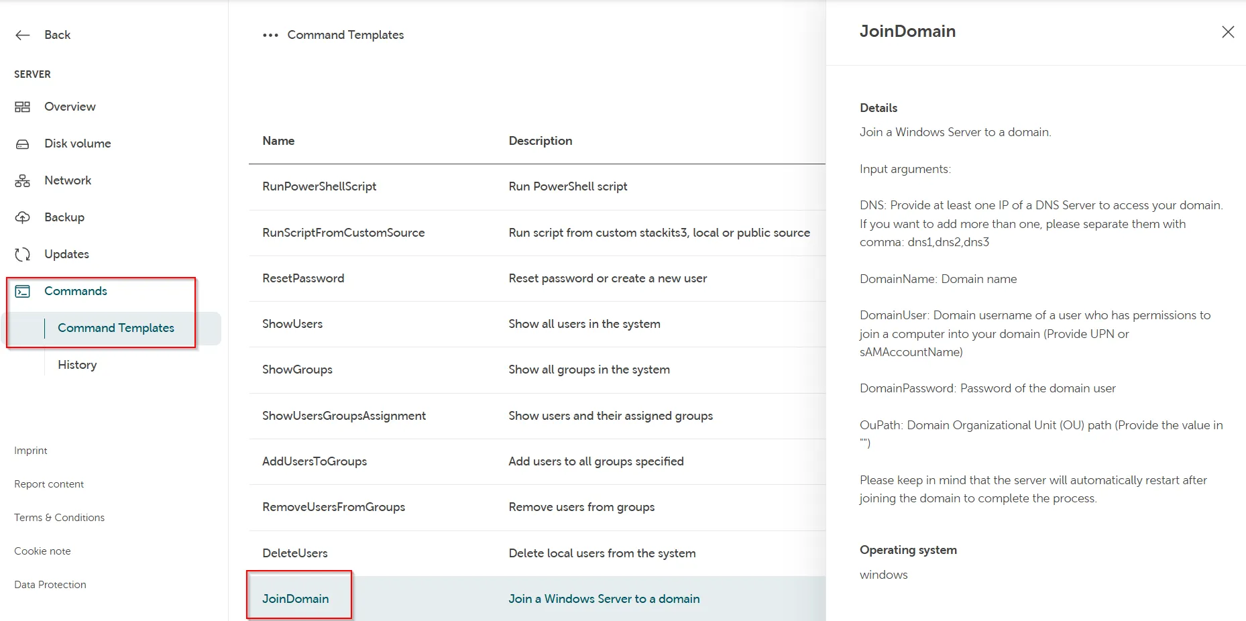Click the Report content link

[x=48, y=484]
